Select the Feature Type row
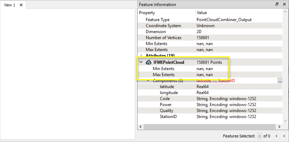Image resolution: width=289 pixels, height=142 pixels. point(210,20)
